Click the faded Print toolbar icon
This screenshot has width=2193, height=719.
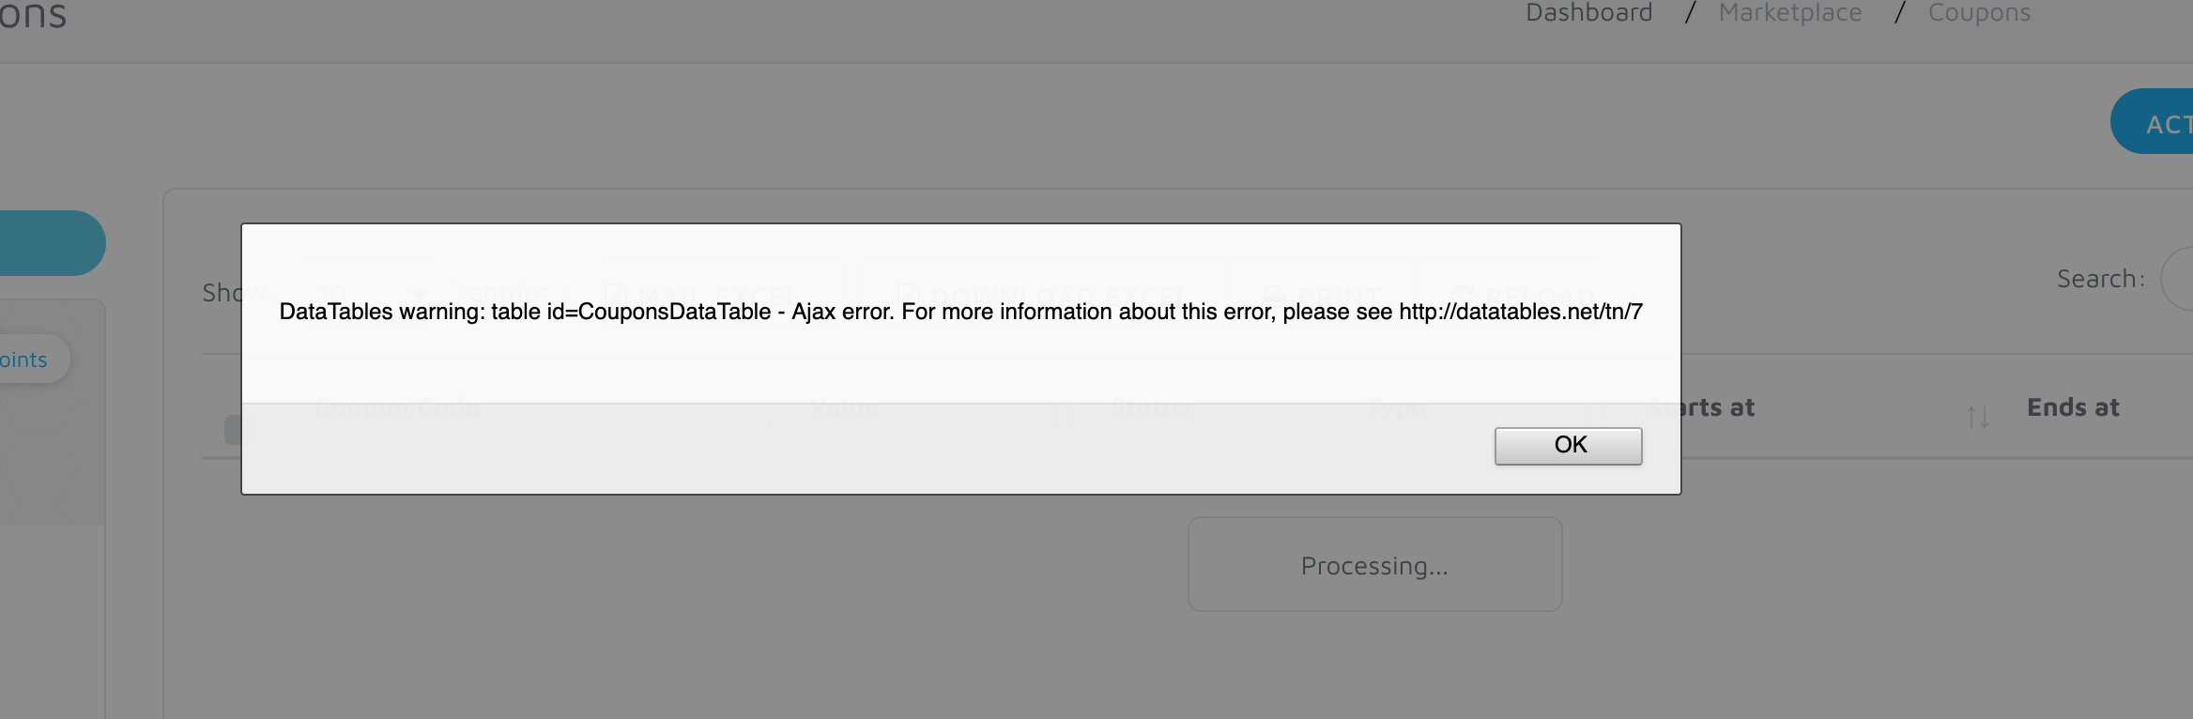coord(1274,294)
